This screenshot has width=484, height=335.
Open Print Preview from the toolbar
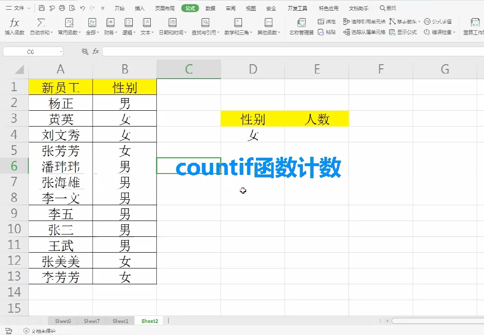[72, 8]
